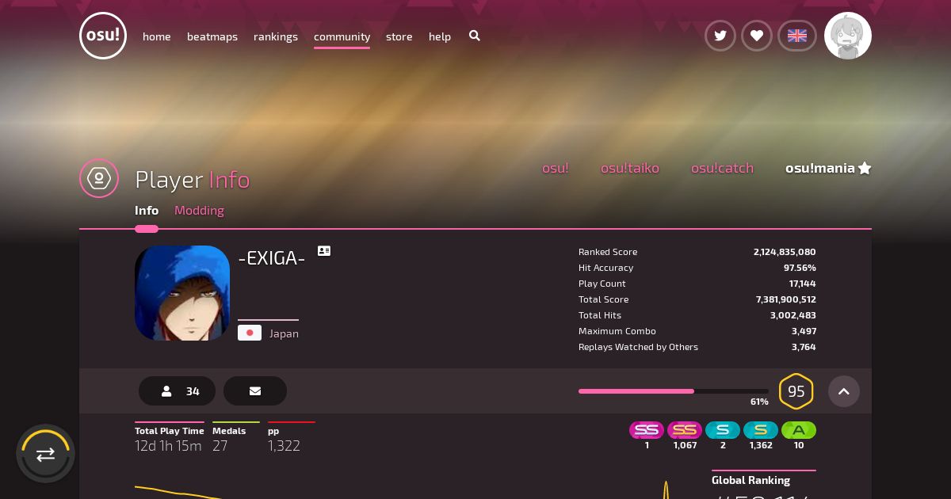Click the username -EXIGA-
951x499 pixels.
coord(272,258)
